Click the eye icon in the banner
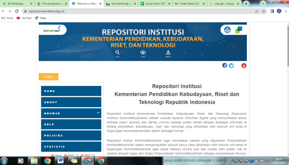Image resolution: width=289 pixels, height=165 pixels. coord(143,52)
